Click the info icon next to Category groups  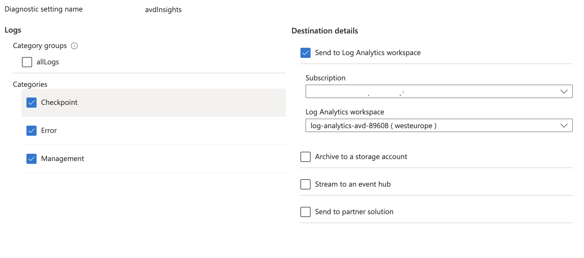[74, 46]
